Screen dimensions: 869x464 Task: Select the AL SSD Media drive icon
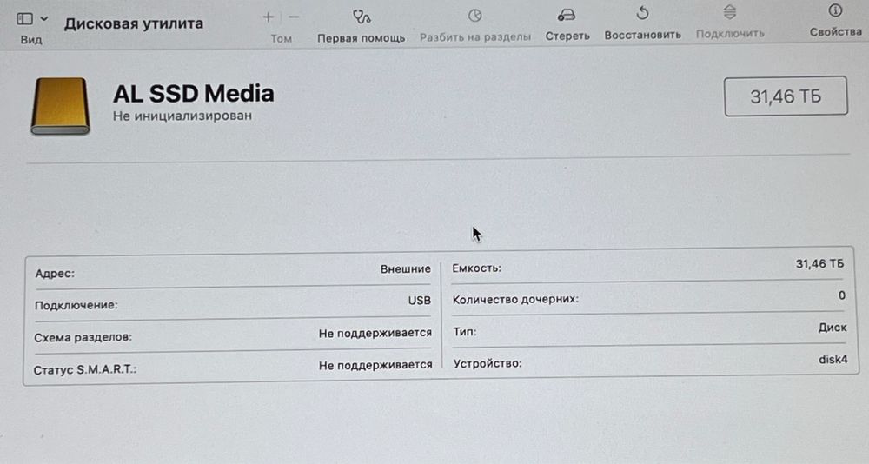coord(61,106)
